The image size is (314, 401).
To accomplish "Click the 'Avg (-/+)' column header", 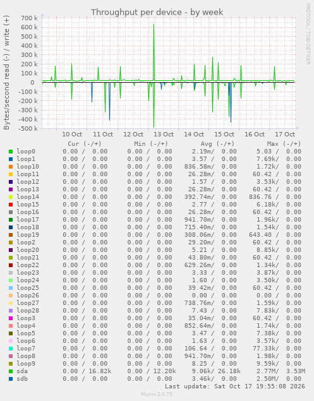I will click(x=217, y=144).
